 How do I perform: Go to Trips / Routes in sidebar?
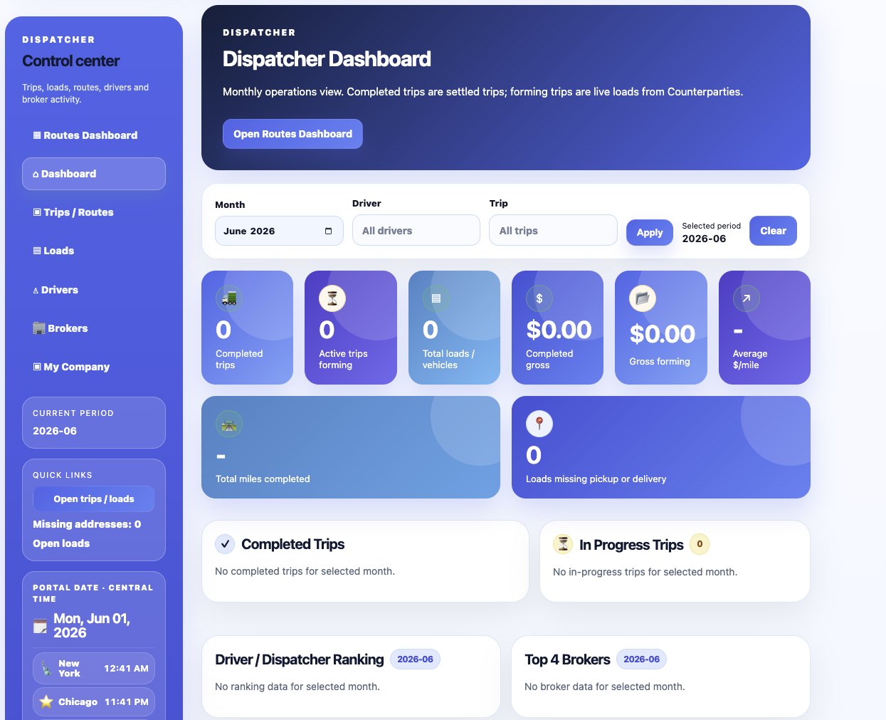94,212
